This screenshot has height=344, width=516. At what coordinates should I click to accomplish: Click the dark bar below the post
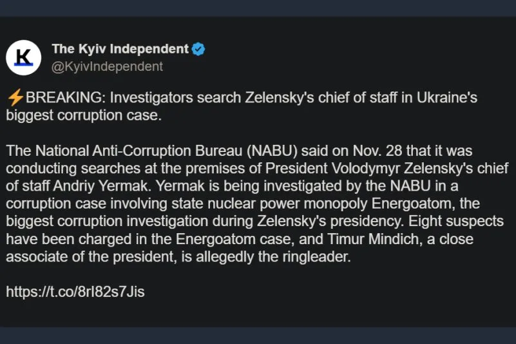point(258,336)
